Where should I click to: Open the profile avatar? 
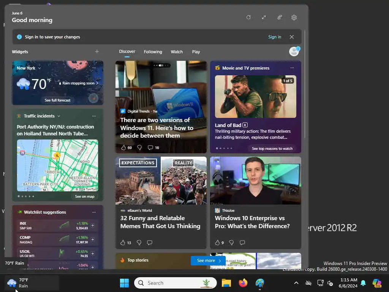(294, 51)
